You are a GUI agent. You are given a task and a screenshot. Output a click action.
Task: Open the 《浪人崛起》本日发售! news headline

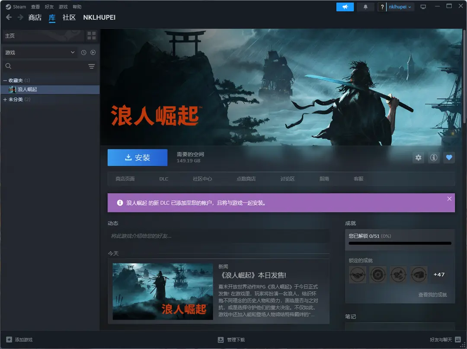[252, 275]
